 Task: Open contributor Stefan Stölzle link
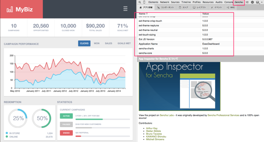pos(153,131)
